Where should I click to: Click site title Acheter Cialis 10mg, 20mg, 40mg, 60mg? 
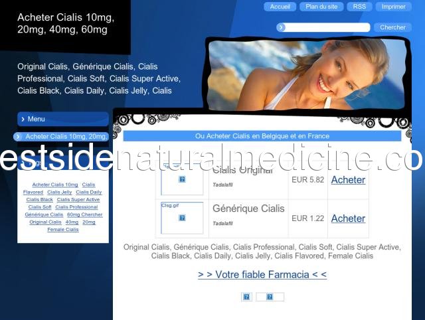point(66,23)
